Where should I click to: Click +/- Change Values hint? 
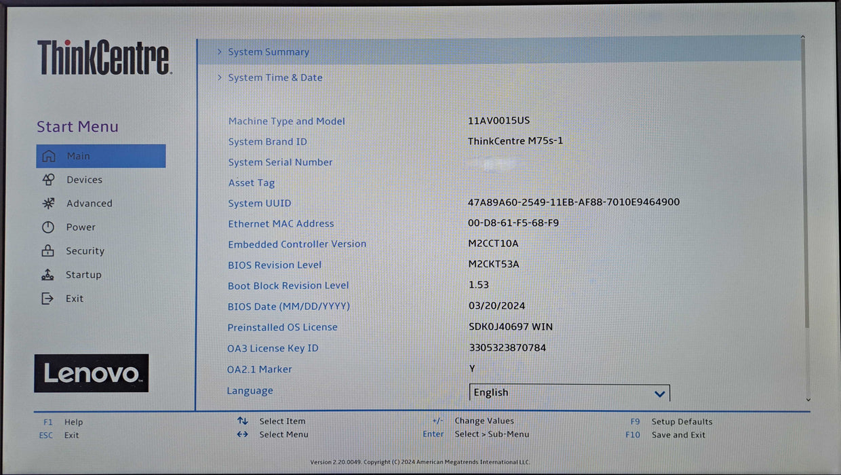point(473,421)
